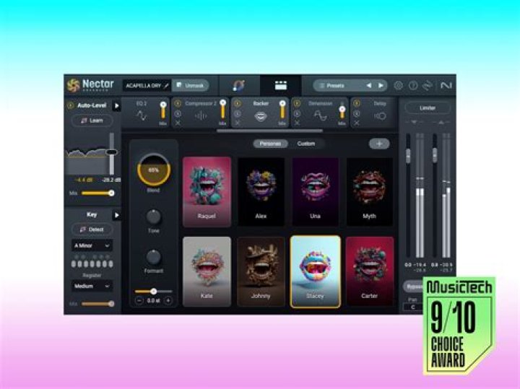Click the Learn button
This screenshot has height=389, width=520.
(x=92, y=121)
